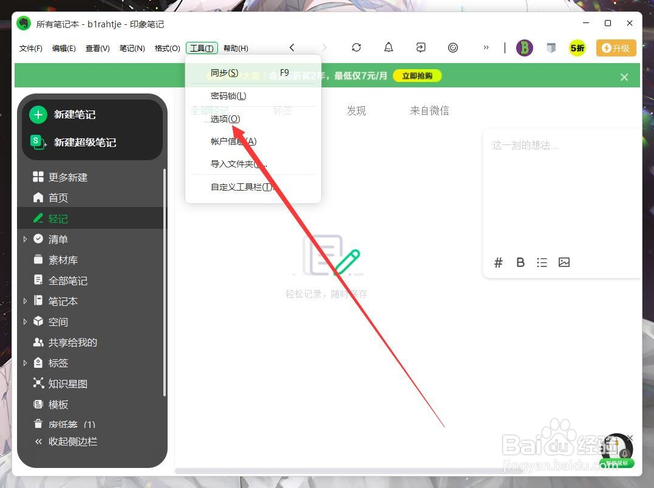
Task: Click the gray box toolbar icon
Action: [551, 48]
